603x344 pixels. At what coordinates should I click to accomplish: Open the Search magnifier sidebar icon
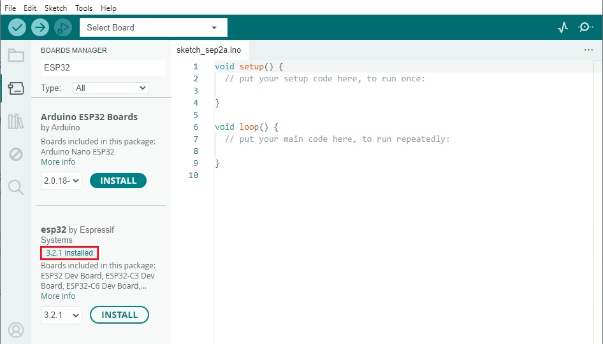pyautogui.click(x=16, y=188)
